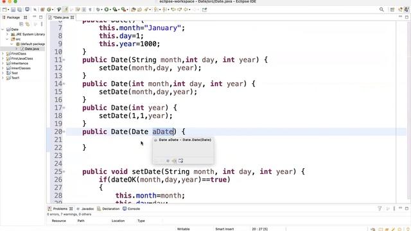
Task: Collapse the Date project tree node
Action: coord(3,30)
